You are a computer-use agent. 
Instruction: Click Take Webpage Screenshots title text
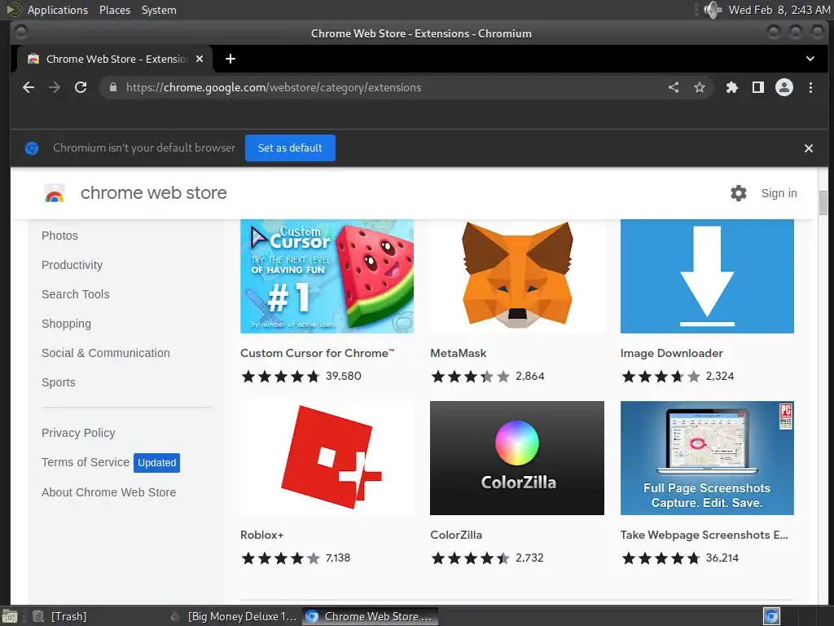tap(705, 535)
